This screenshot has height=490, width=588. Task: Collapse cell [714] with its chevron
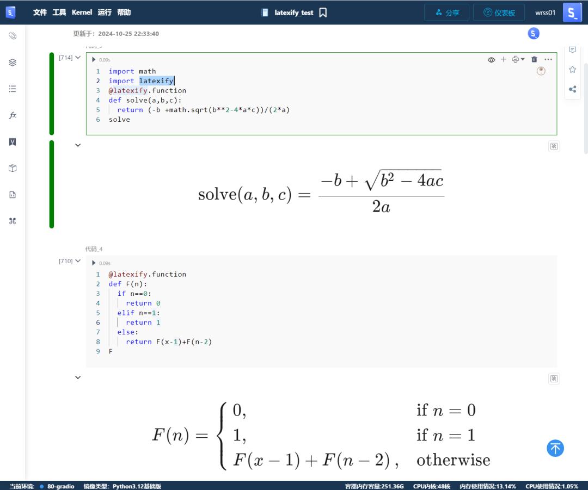77,57
